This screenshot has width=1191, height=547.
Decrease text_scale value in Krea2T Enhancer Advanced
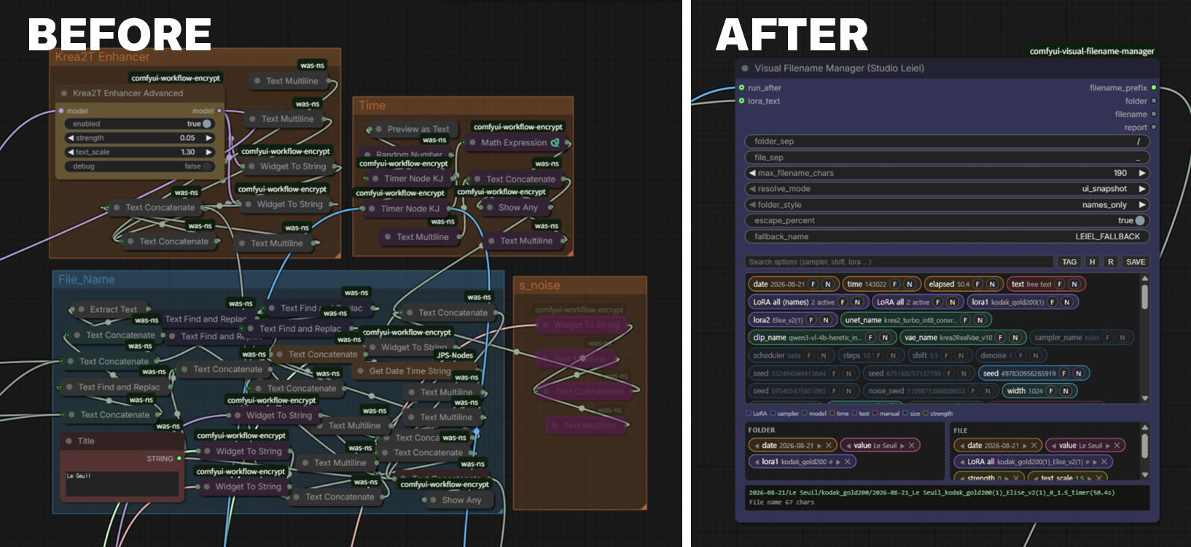[x=71, y=152]
